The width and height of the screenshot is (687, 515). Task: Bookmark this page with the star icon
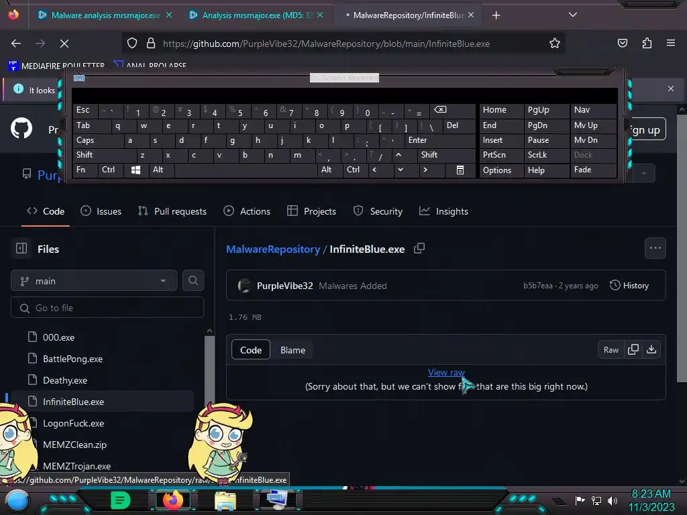pyautogui.click(x=555, y=44)
